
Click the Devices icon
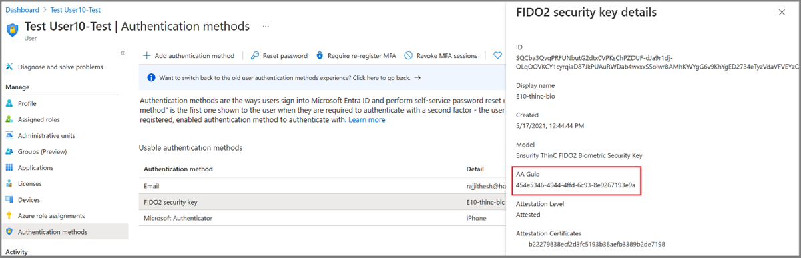click(x=9, y=199)
